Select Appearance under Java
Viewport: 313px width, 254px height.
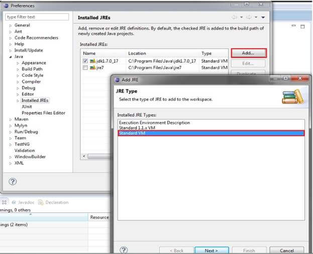34,63
